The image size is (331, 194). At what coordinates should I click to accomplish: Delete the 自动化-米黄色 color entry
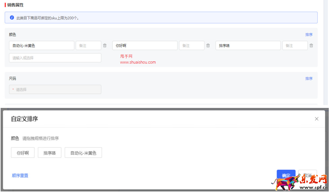tap(105, 46)
